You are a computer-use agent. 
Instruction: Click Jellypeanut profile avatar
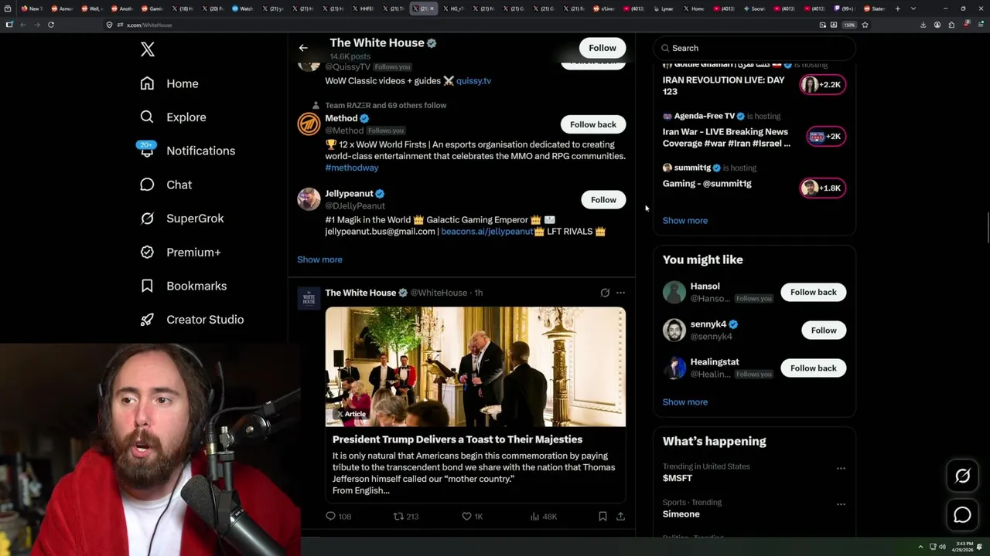tap(309, 198)
